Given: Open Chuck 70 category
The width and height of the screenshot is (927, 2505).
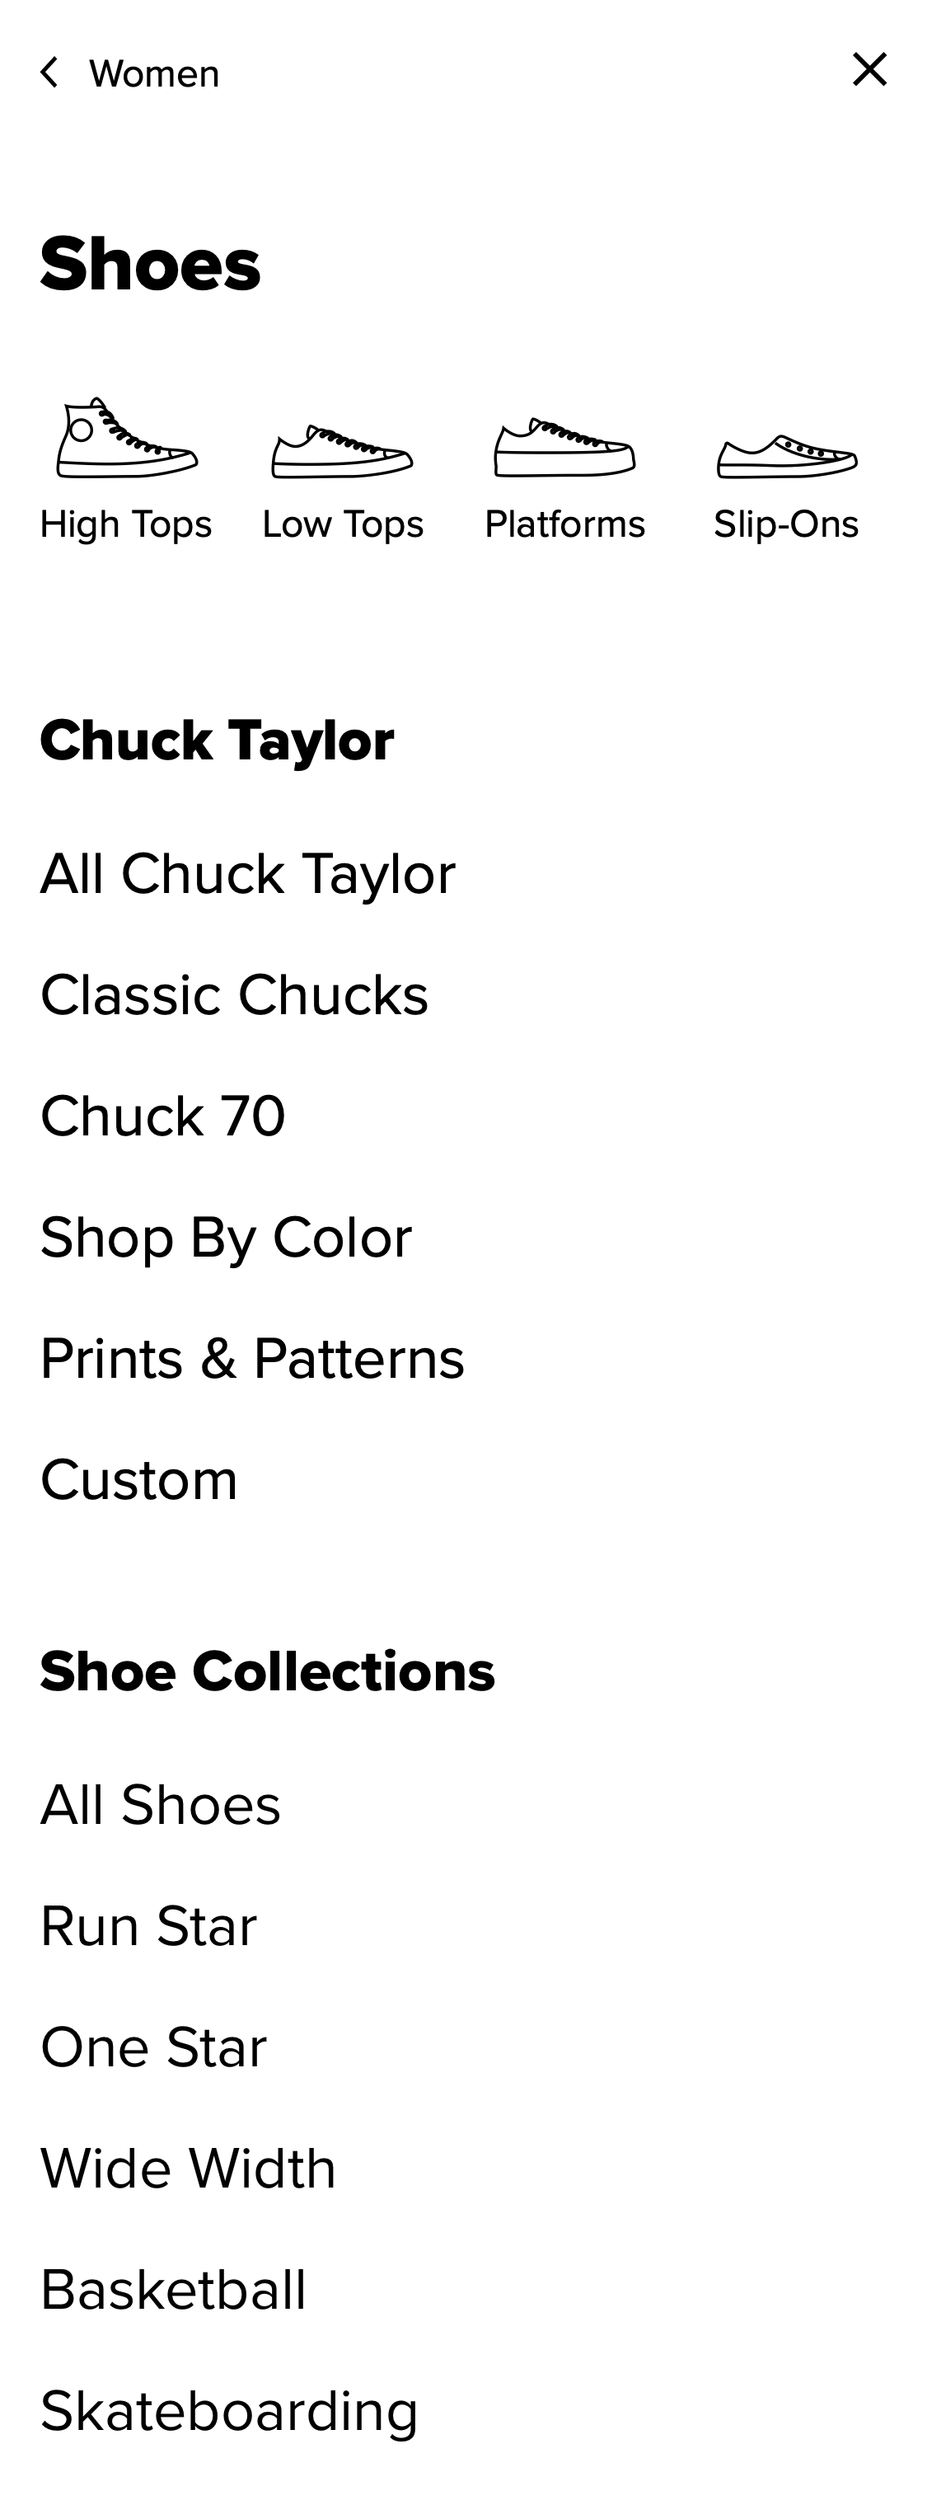Looking at the screenshot, I should click(163, 1116).
